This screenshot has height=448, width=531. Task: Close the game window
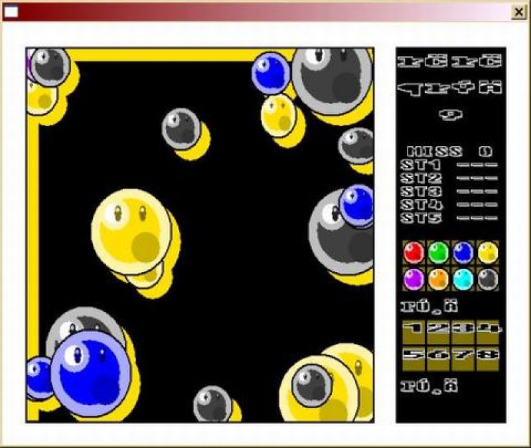click(517, 11)
